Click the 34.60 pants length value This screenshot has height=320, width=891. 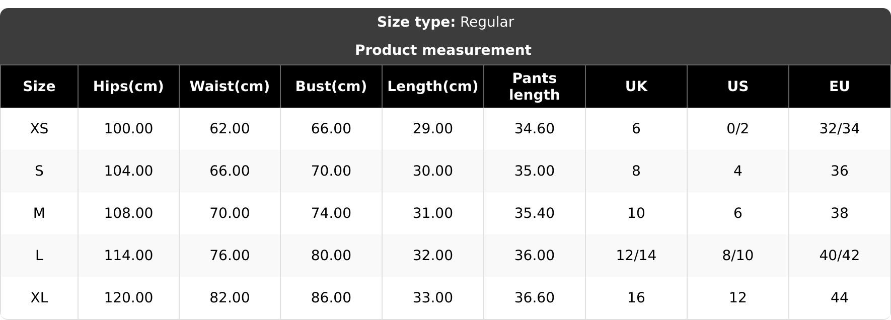click(534, 129)
